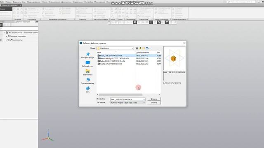The height and width of the screenshot is (148, 264).
Task: Open tree settings gear icon
Action: [37, 22]
